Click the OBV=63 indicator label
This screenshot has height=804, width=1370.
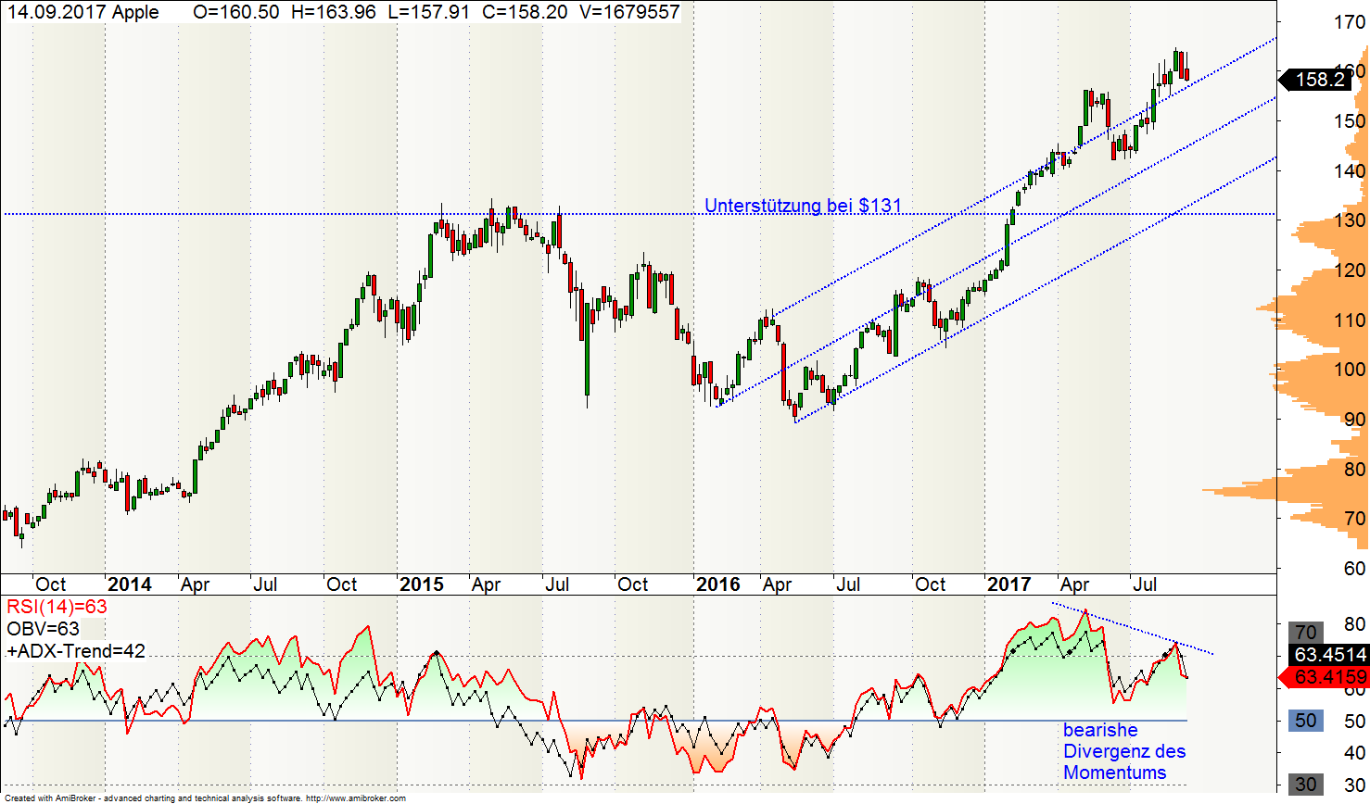43,629
